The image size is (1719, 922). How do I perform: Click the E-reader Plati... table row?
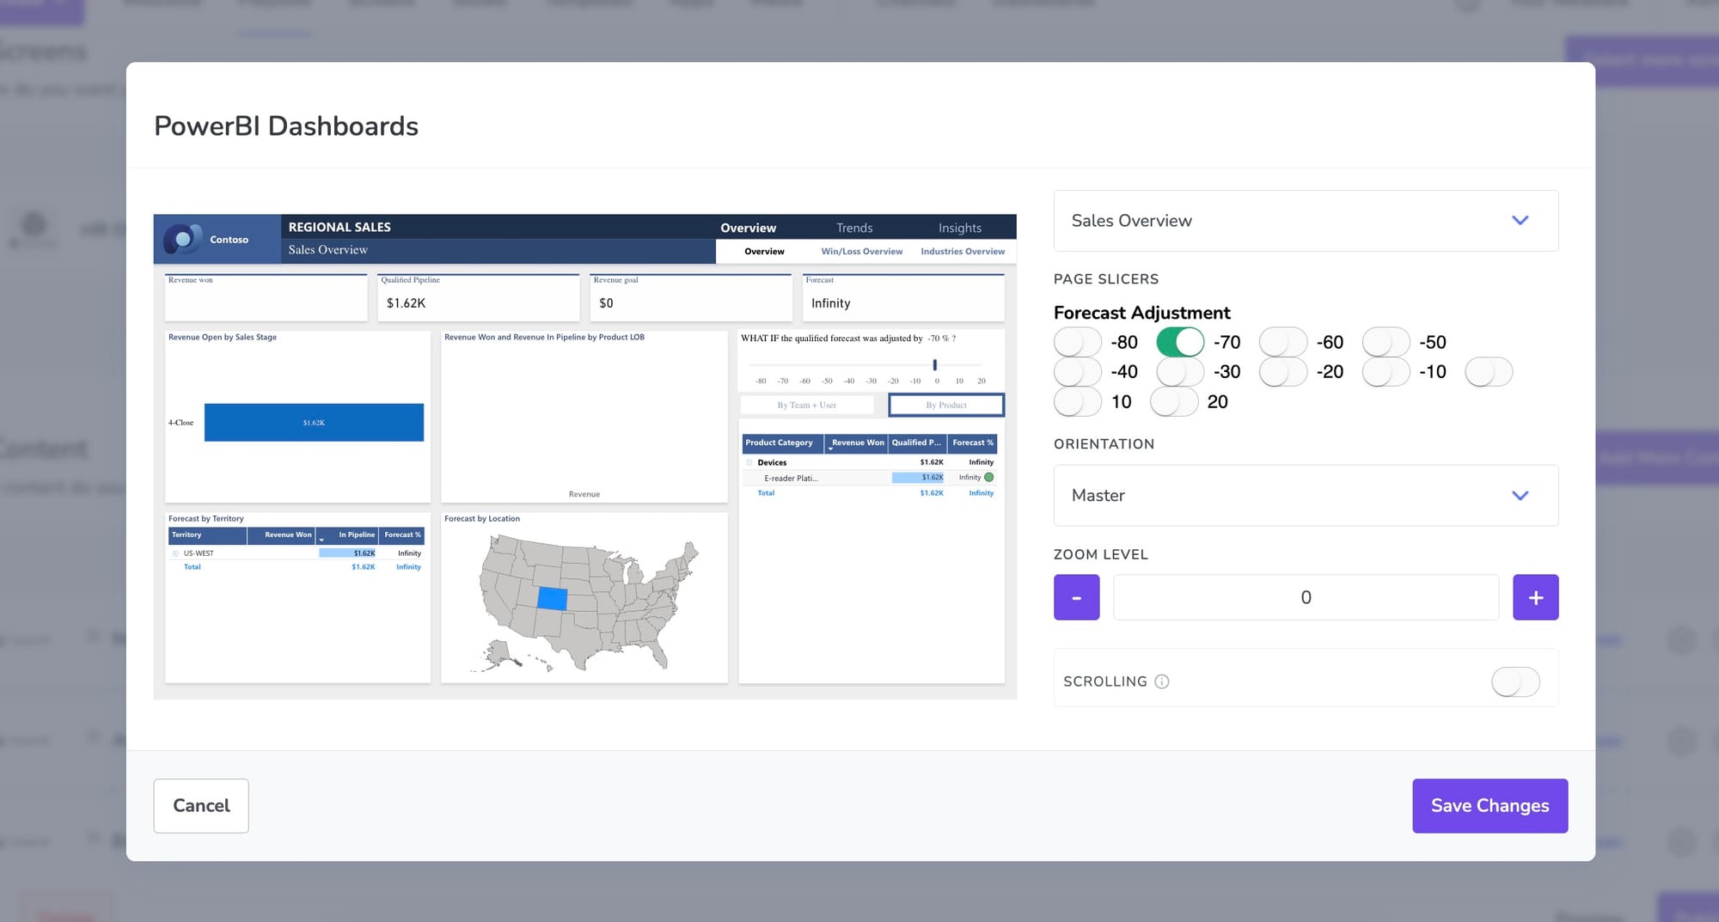[x=870, y=479]
